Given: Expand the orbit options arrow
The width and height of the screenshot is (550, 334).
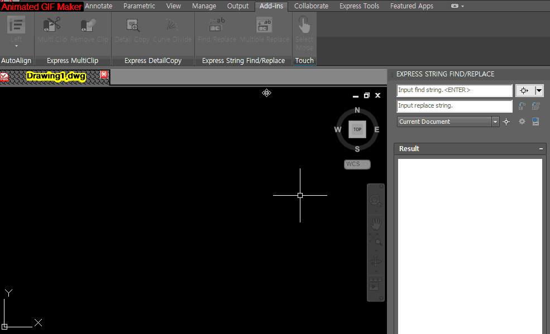Looking at the screenshot, I should coord(376,272).
